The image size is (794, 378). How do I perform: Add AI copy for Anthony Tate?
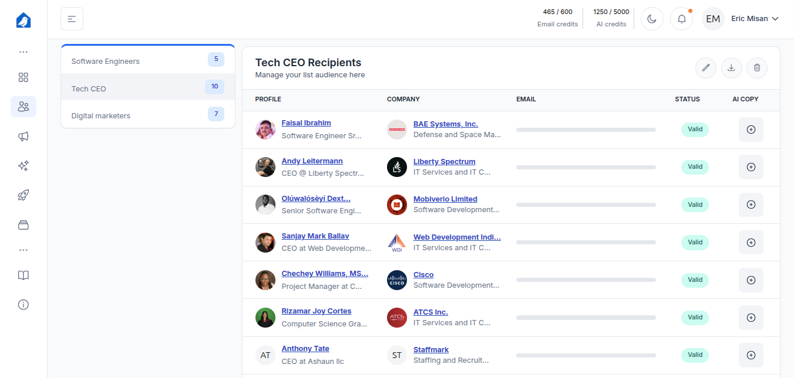pyautogui.click(x=751, y=355)
